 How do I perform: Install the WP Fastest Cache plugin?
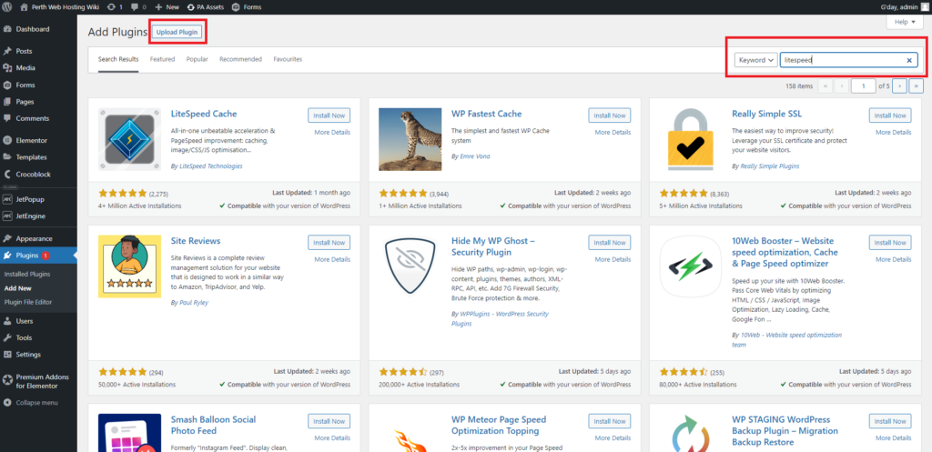609,116
